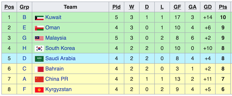
Task: Follow the Group B link for Kuwait
Action: tap(24, 17)
